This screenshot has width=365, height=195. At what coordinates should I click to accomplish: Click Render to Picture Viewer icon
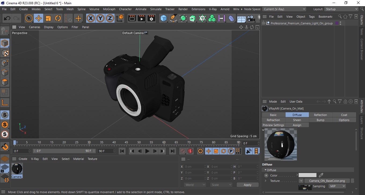point(142,18)
